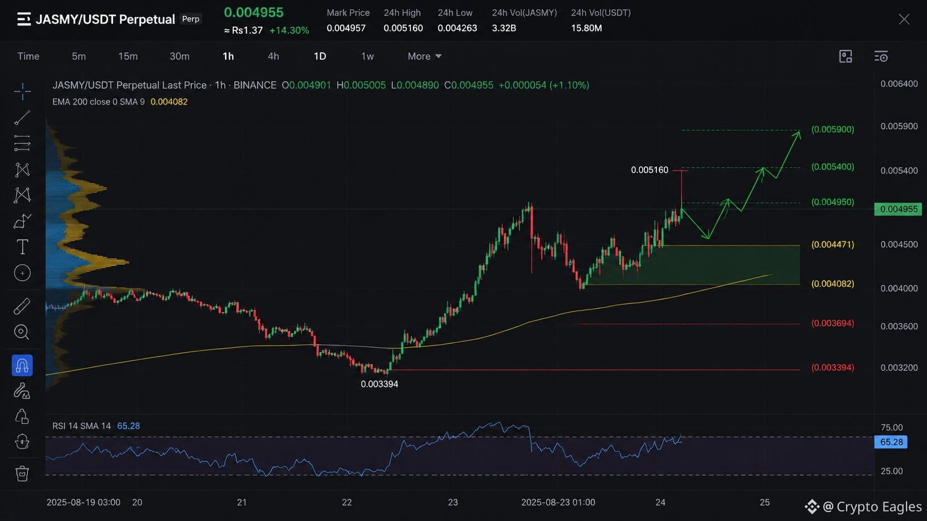The height and width of the screenshot is (521, 927).
Task: Expand the More timeframes dropdown
Action: point(425,56)
